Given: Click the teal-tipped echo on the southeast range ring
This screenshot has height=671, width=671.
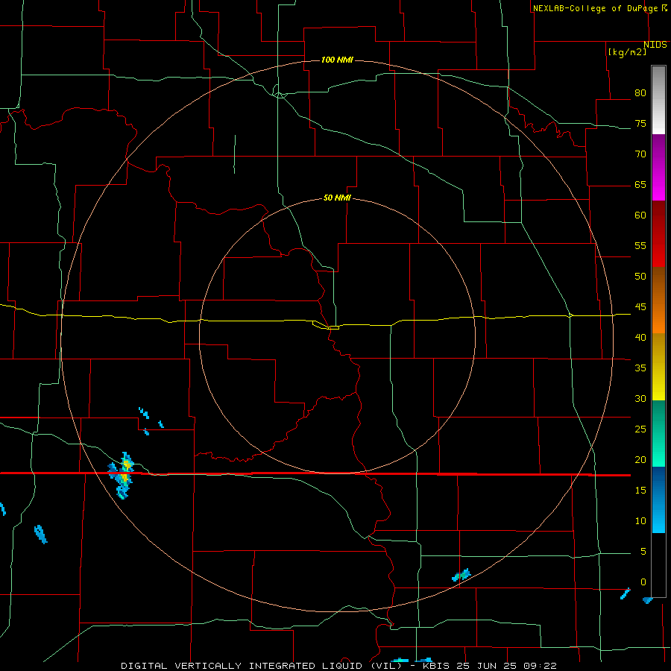Looking at the screenshot, I should pos(461,575).
